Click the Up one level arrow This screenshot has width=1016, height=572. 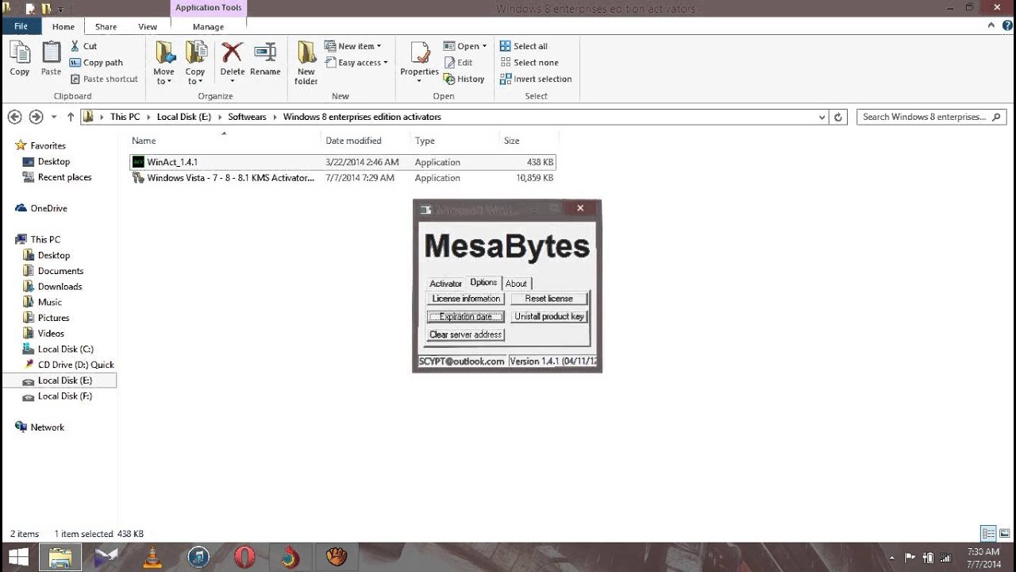pos(71,117)
